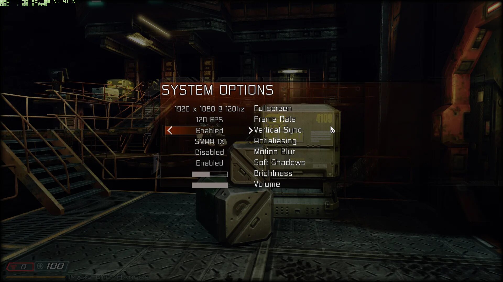Toggle Soft Shadows enabled state
503x282 pixels.
(x=210, y=162)
